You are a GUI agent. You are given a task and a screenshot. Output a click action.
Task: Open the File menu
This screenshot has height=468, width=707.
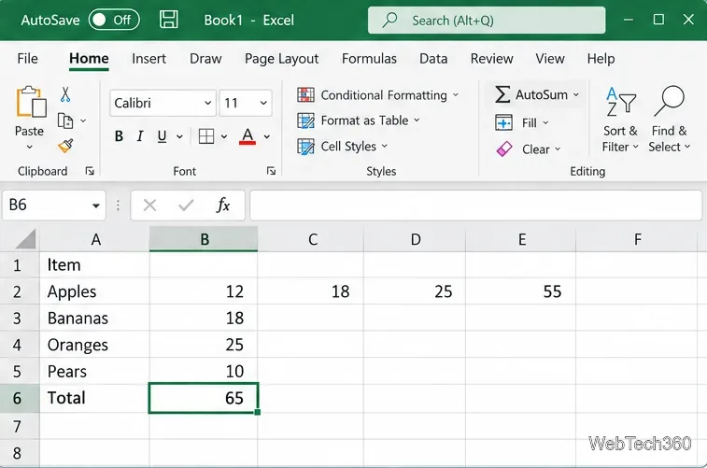click(x=27, y=59)
